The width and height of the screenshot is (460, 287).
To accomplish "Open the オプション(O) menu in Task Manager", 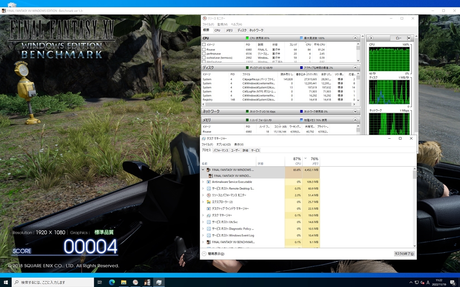I will 224,144.
